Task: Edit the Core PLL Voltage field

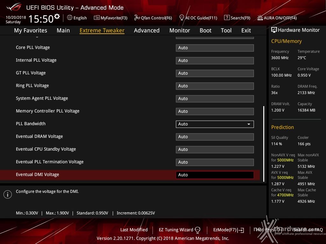Action: pos(215,48)
